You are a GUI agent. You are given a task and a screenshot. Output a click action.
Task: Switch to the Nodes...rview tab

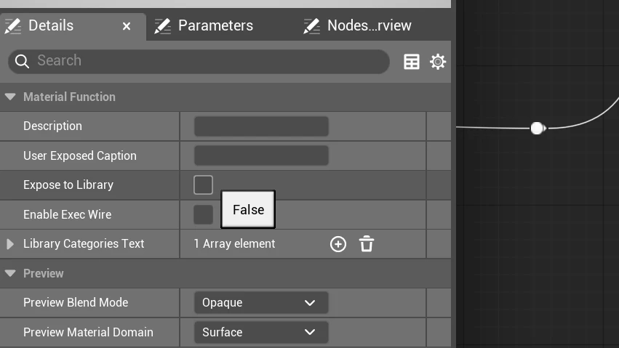369,26
